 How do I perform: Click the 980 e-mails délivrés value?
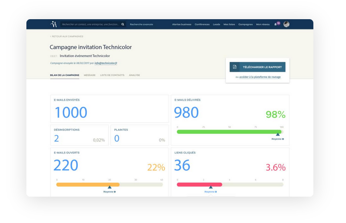point(186,113)
